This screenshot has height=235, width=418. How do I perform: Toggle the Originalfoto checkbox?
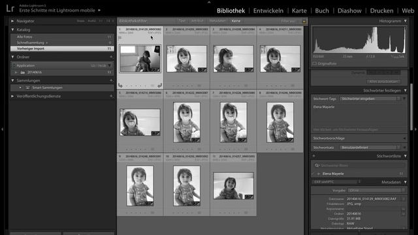click(x=314, y=64)
